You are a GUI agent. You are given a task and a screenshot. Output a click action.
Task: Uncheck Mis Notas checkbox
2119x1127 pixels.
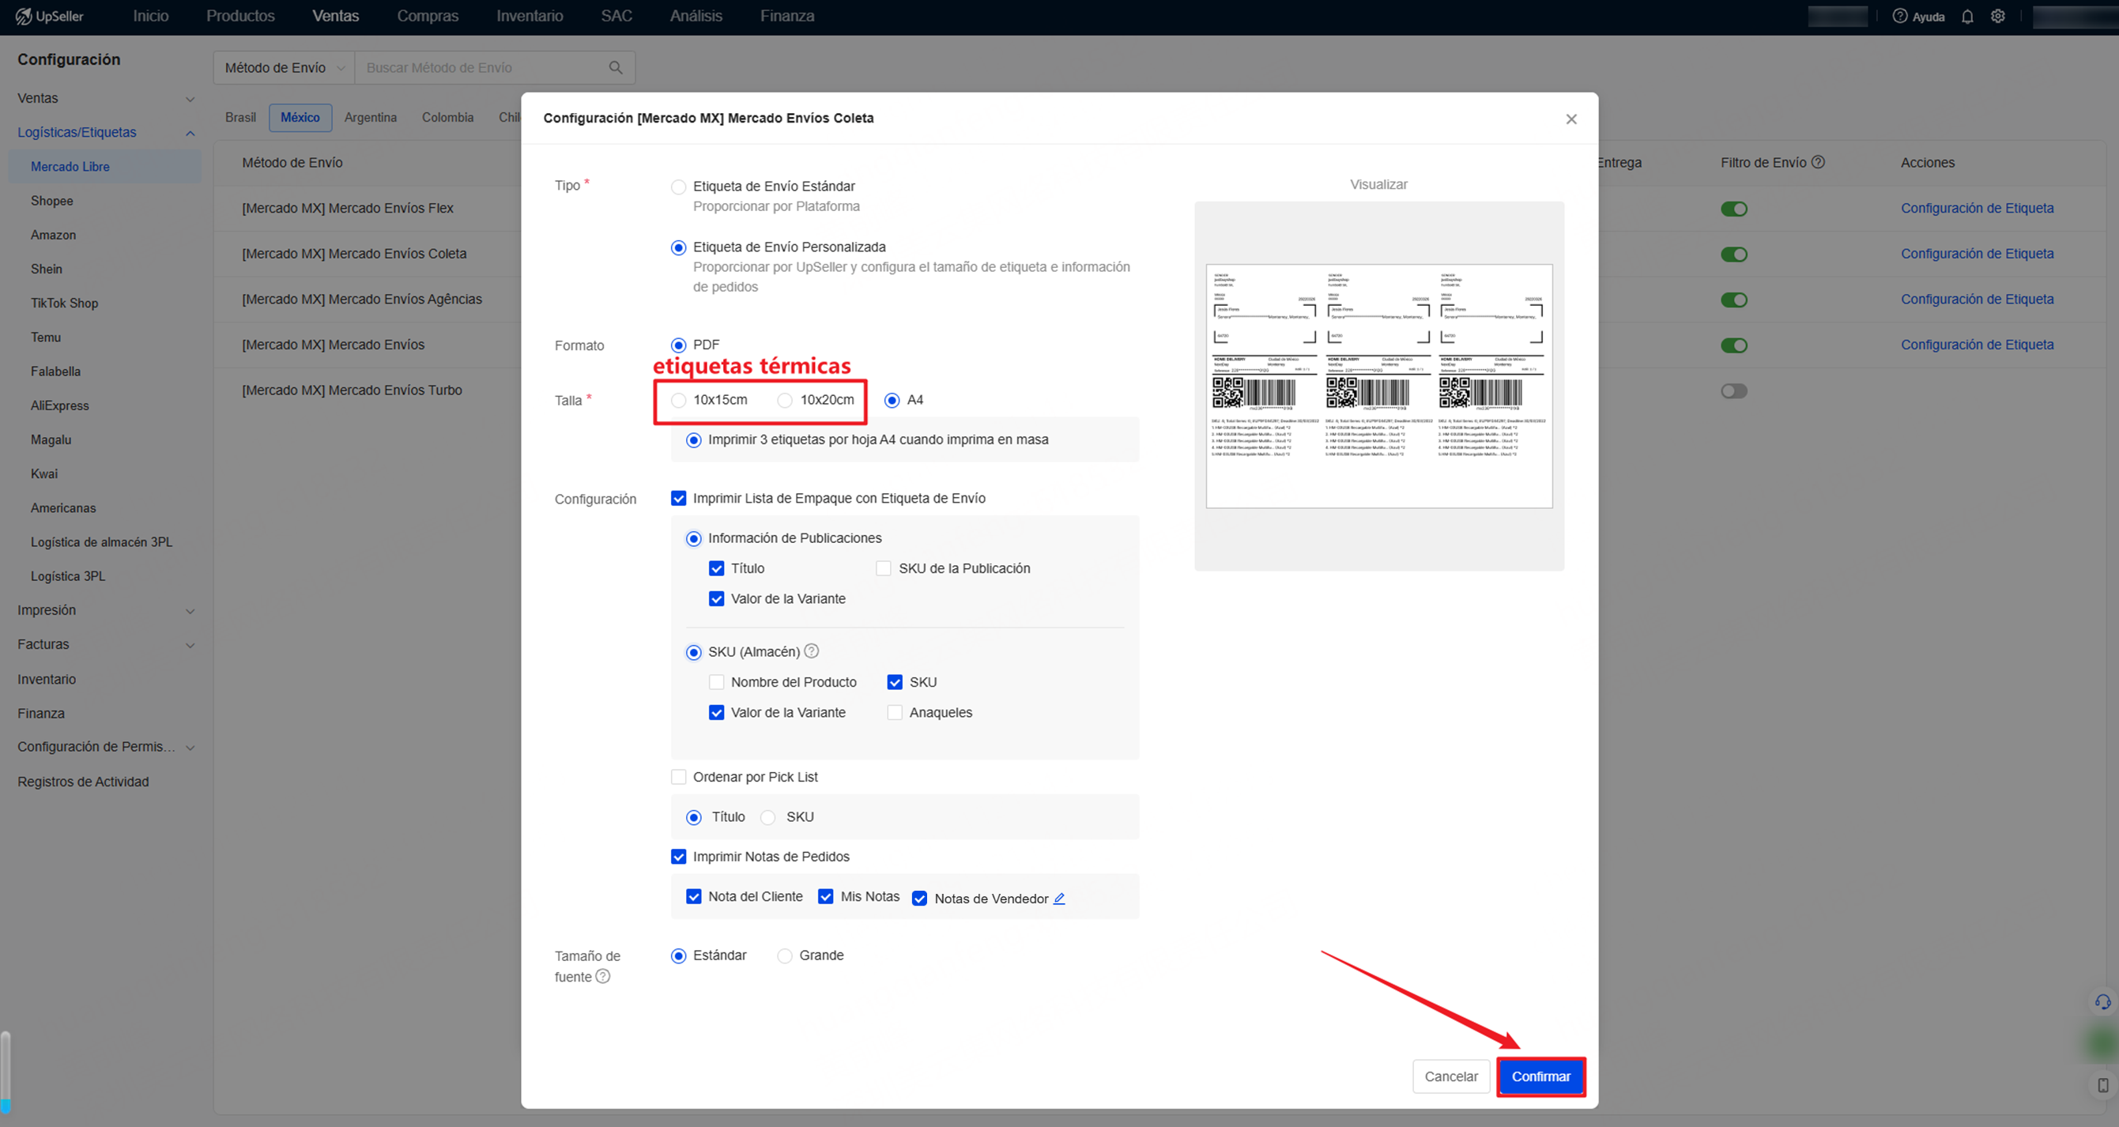[x=826, y=897]
